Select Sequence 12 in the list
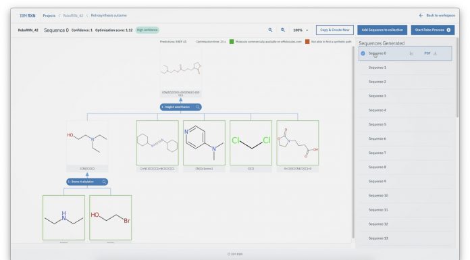The image size is (470, 260). click(x=405, y=224)
